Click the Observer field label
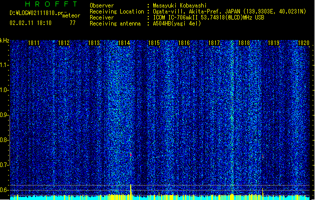The image size is (315, 200). (x=102, y=5)
